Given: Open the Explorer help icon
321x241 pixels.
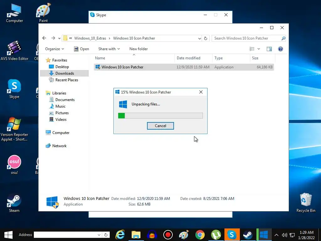Looking at the screenshot, I should pyautogui.click(x=281, y=49).
